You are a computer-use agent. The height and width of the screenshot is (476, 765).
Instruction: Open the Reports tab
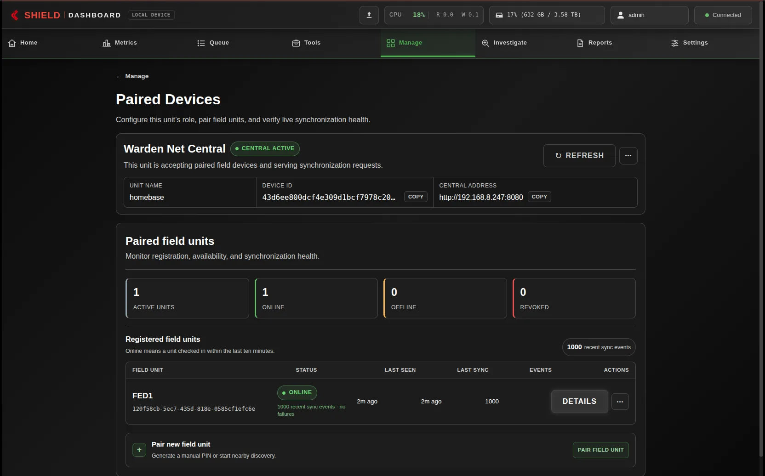click(617, 43)
